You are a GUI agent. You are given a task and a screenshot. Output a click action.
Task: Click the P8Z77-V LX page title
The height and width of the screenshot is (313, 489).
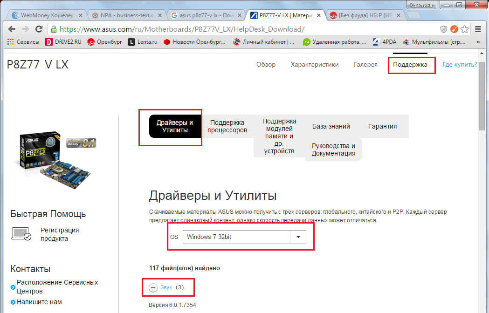38,65
